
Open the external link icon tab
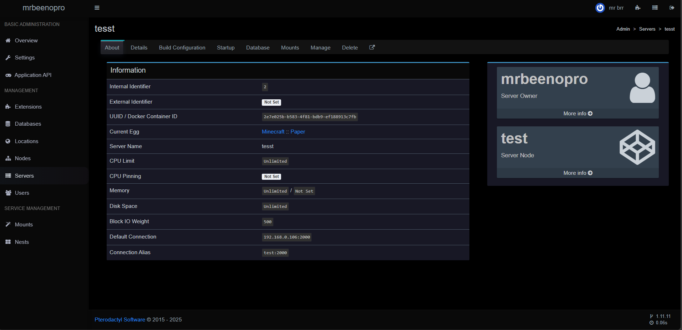click(x=372, y=47)
